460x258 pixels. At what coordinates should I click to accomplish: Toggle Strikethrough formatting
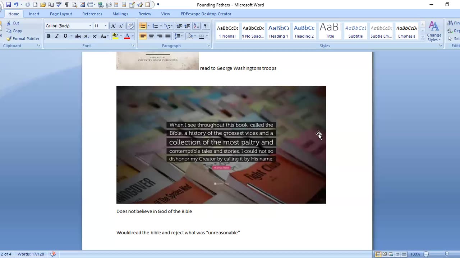click(78, 36)
